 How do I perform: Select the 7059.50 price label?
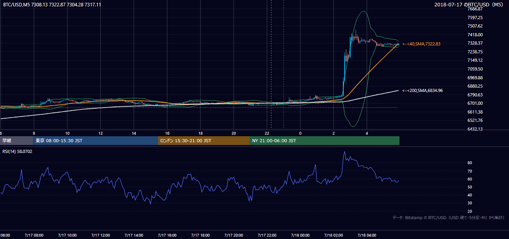click(x=475, y=69)
